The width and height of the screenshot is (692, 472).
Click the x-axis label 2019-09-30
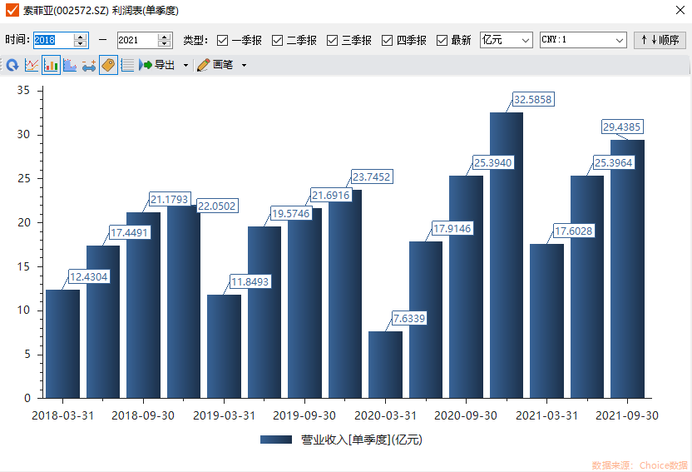pyautogui.click(x=304, y=415)
